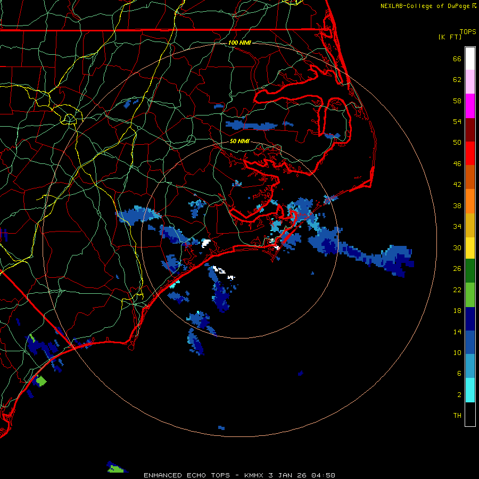Click the TH legend label

click(457, 416)
